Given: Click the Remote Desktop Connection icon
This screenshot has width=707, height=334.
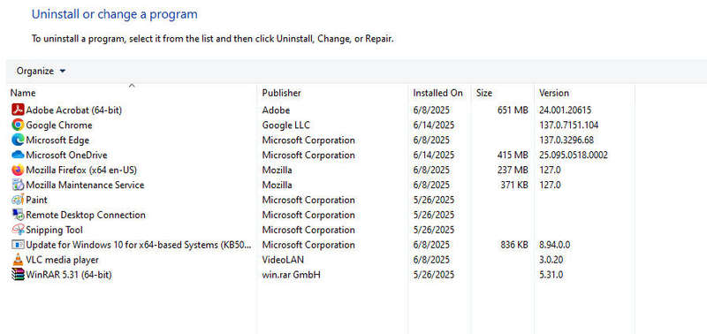Looking at the screenshot, I should point(18,215).
